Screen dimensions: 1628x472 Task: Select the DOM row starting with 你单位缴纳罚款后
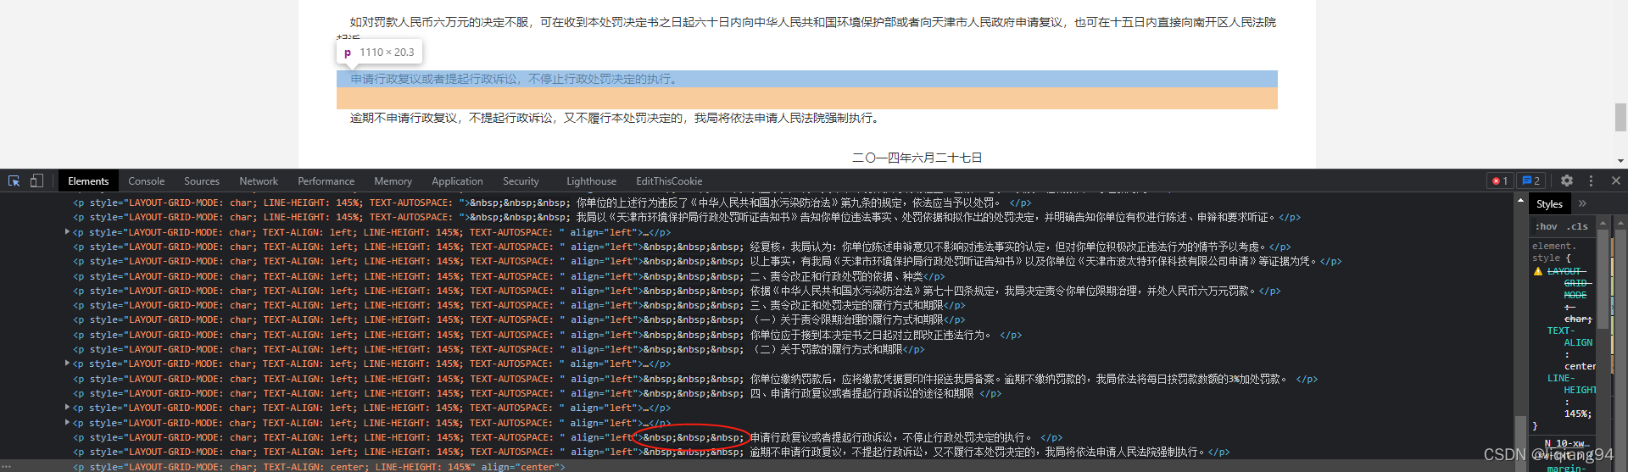(756, 379)
